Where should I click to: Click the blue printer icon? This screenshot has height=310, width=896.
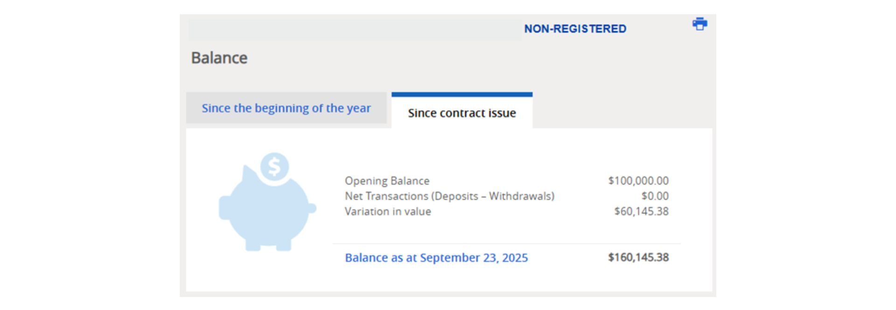coord(700,24)
